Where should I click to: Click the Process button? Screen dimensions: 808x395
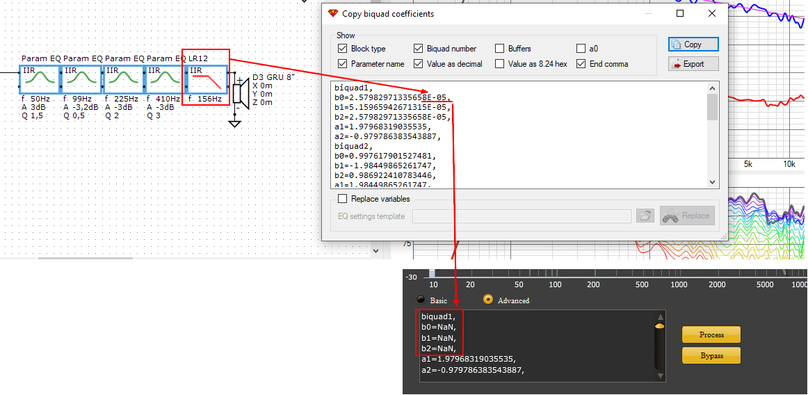click(711, 334)
